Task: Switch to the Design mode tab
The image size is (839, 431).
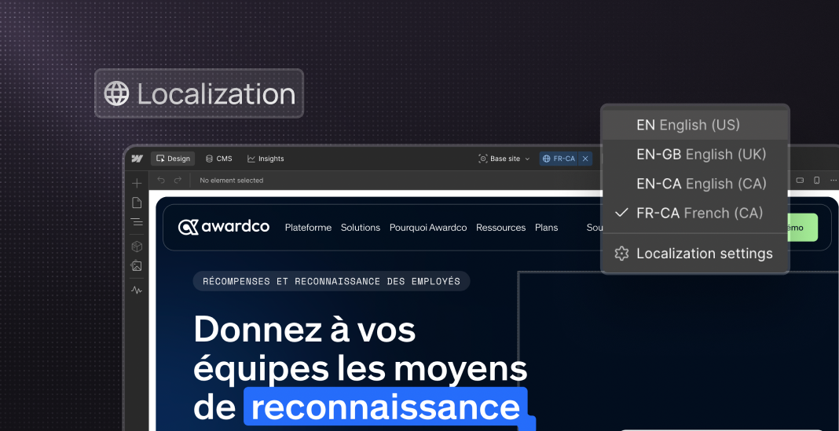Action: pyautogui.click(x=173, y=159)
